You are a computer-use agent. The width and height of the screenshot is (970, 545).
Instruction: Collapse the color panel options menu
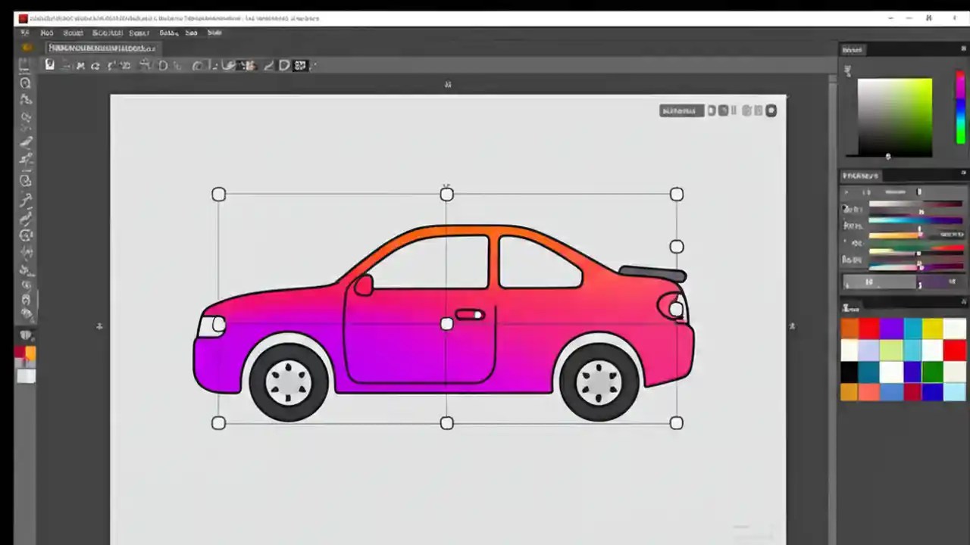click(x=963, y=49)
